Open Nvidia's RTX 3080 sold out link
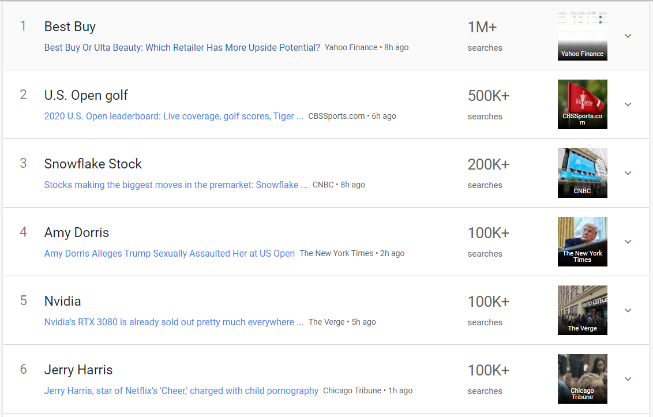 (x=174, y=322)
